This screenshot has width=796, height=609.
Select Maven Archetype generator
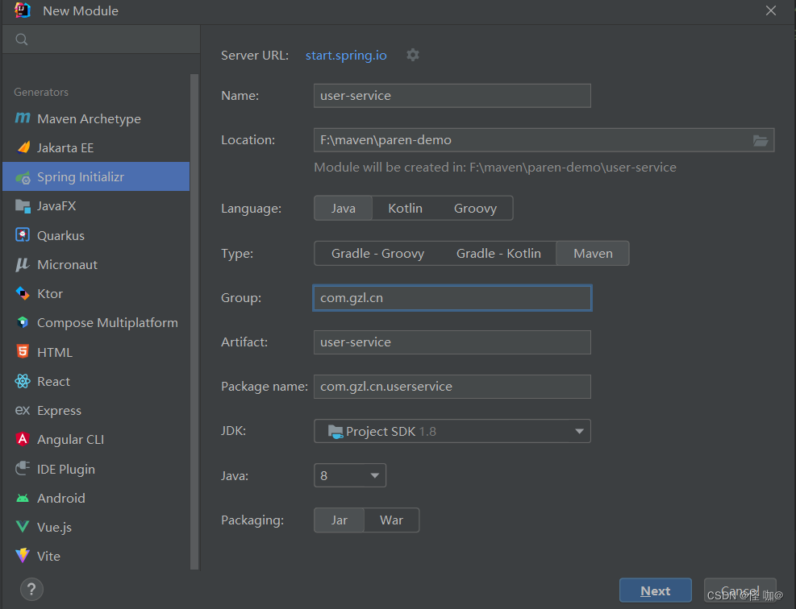pos(96,118)
